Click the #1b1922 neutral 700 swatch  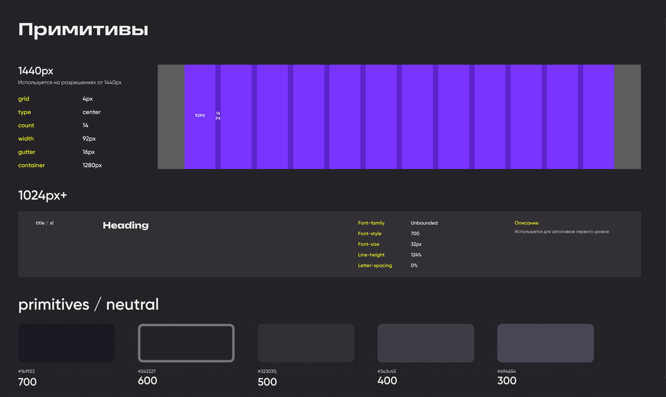click(66, 343)
